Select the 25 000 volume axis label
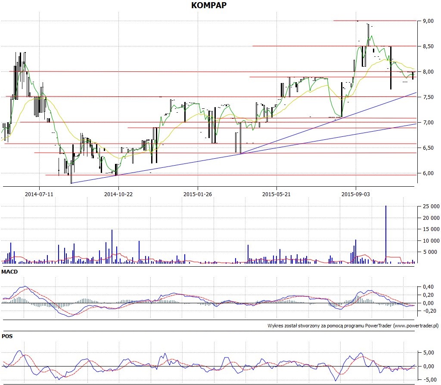Screen dimensions: 441x385 [x=431, y=206]
